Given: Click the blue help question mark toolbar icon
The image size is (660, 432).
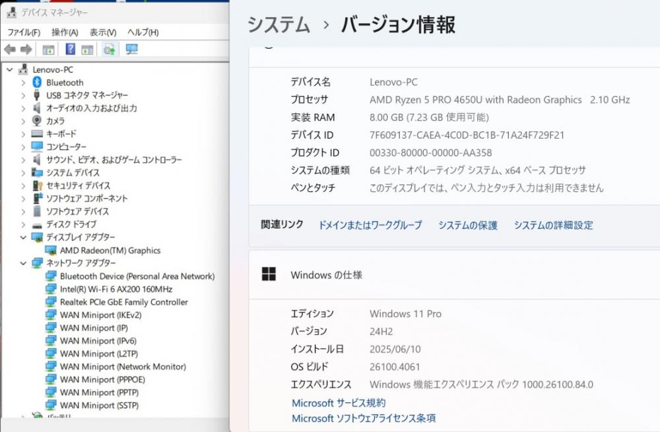Looking at the screenshot, I should (70, 50).
